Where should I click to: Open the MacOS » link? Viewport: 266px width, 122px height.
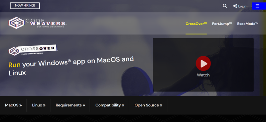[x=13, y=105]
